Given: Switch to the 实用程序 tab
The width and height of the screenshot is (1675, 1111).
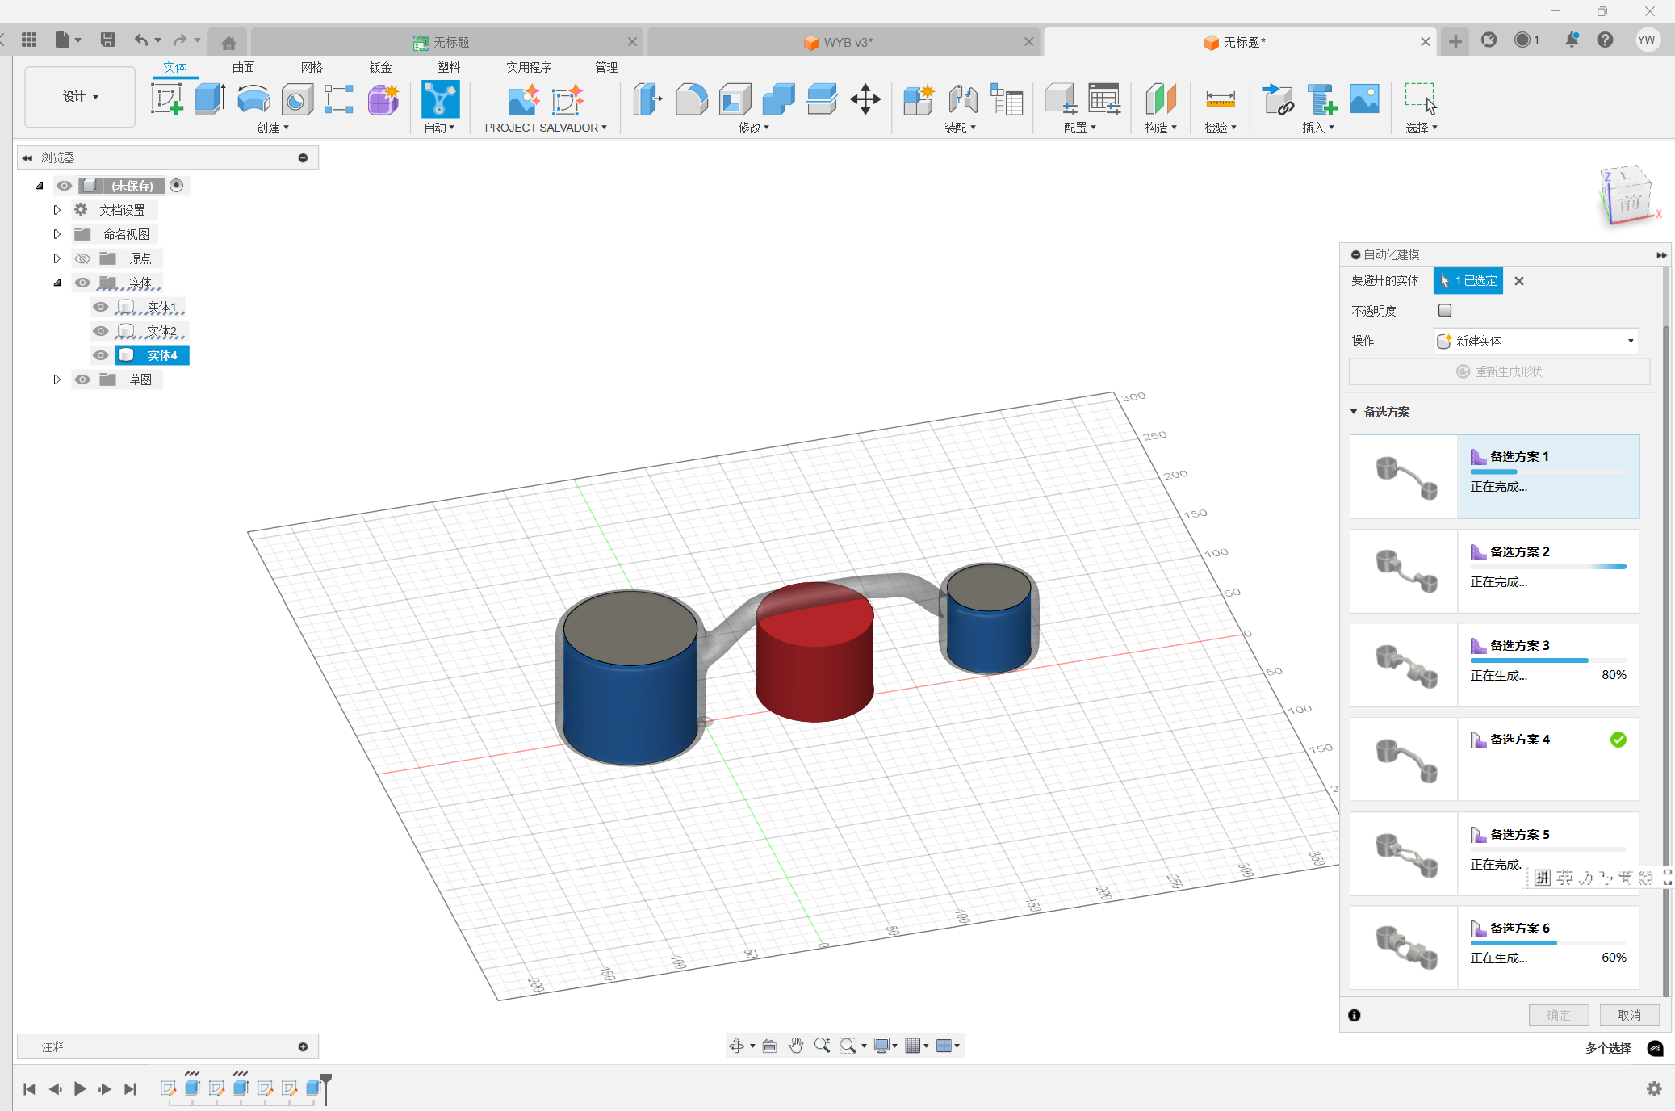Looking at the screenshot, I should pyautogui.click(x=528, y=67).
